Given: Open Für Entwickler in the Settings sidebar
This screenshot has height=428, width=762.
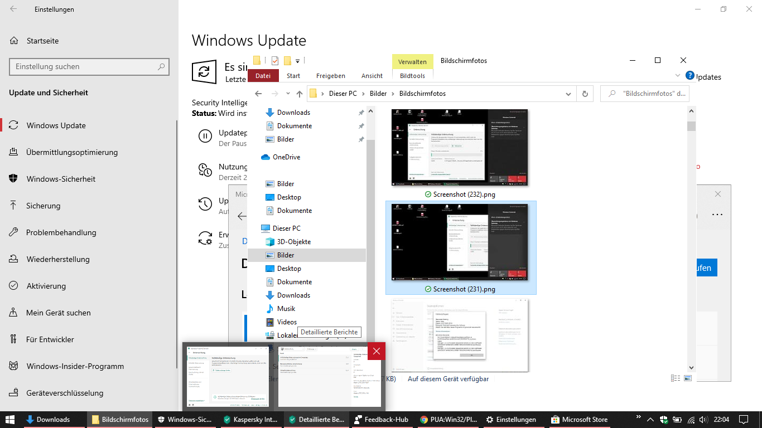Looking at the screenshot, I should click(50, 339).
